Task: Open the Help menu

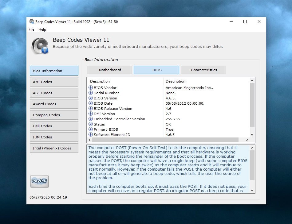Action: point(42,29)
